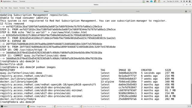192x108 pixels.
Task: Click the 13-alpine tag
Action: (107, 82)
